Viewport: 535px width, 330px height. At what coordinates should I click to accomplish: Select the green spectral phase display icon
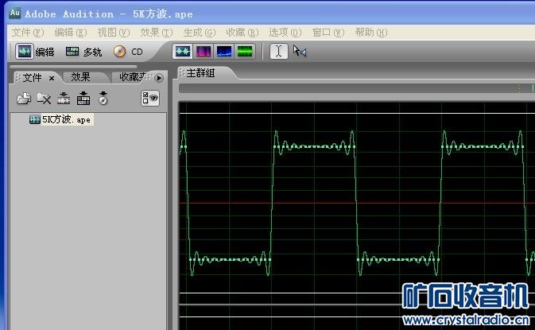click(x=245, y=52)
